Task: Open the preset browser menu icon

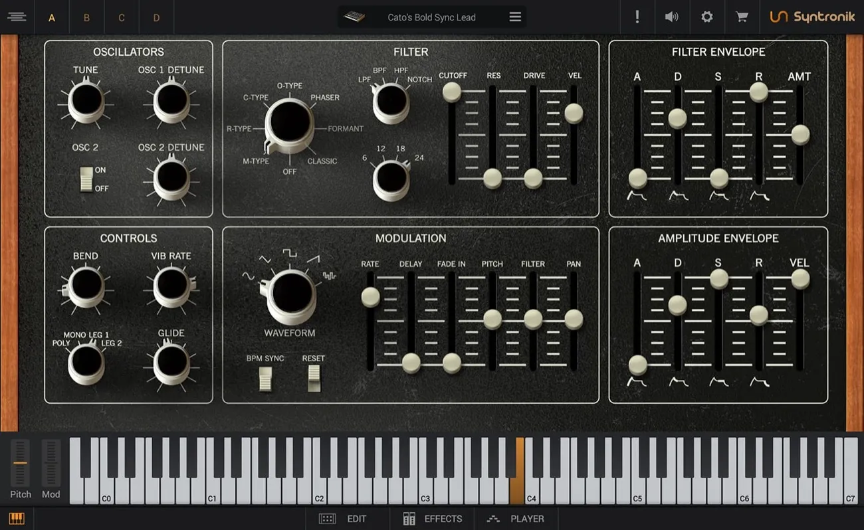Action: [515, 17]
